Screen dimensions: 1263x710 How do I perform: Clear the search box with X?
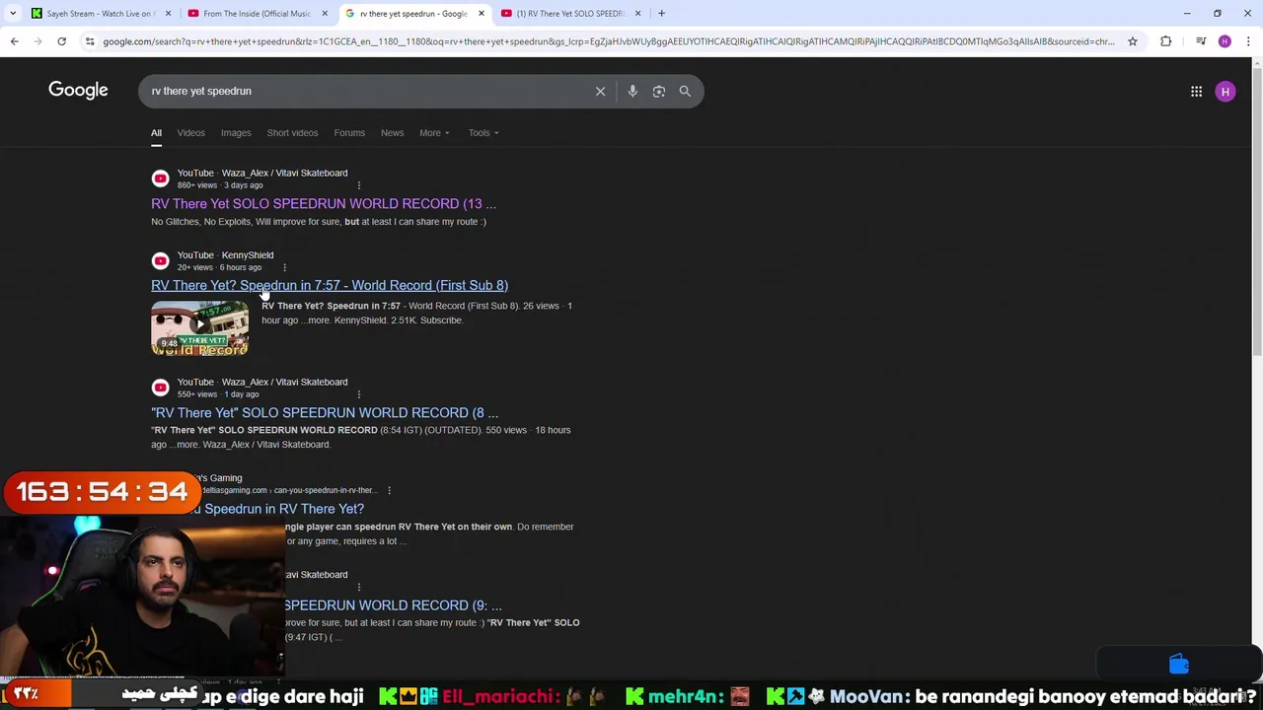pos(600,91)
